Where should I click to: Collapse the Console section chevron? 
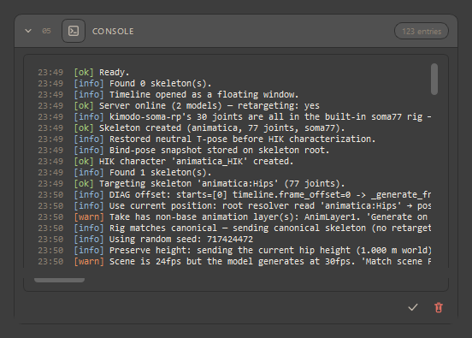click(28, 31)
